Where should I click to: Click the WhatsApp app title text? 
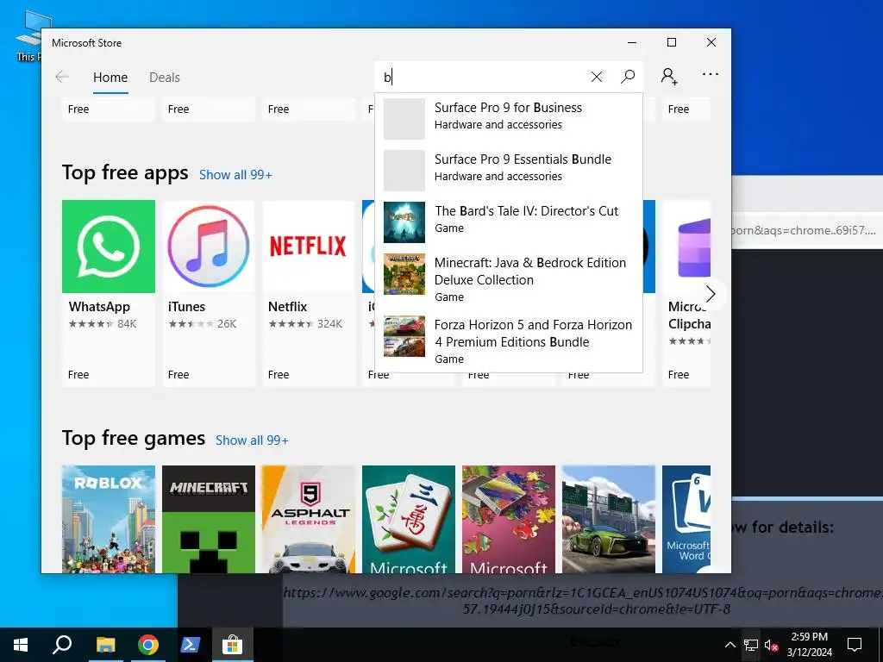99,307
